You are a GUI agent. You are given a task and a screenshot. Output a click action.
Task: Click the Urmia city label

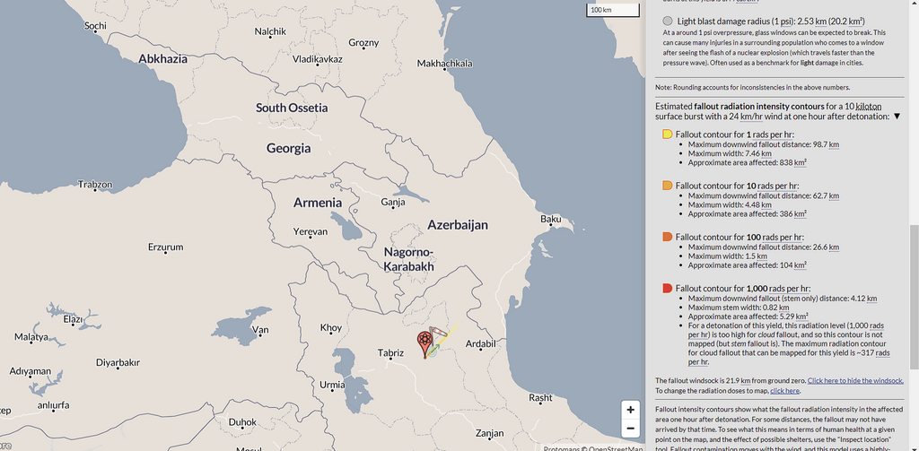point(332,386)
